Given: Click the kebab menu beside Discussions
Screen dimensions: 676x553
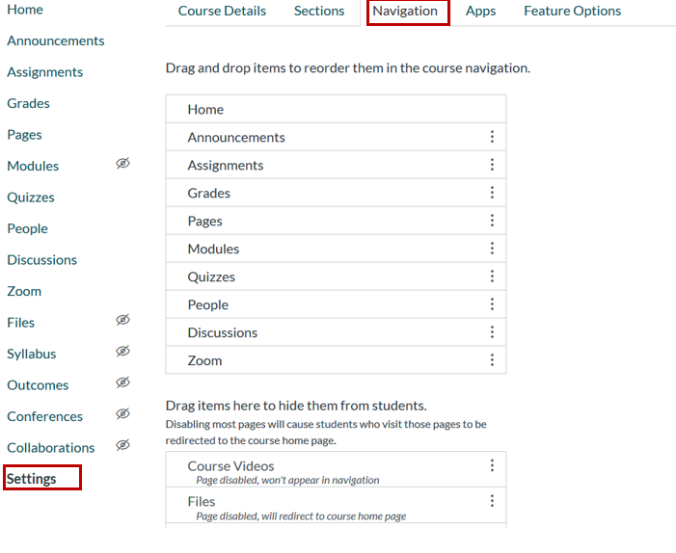Looking at the screenshot, I should 492,332.
